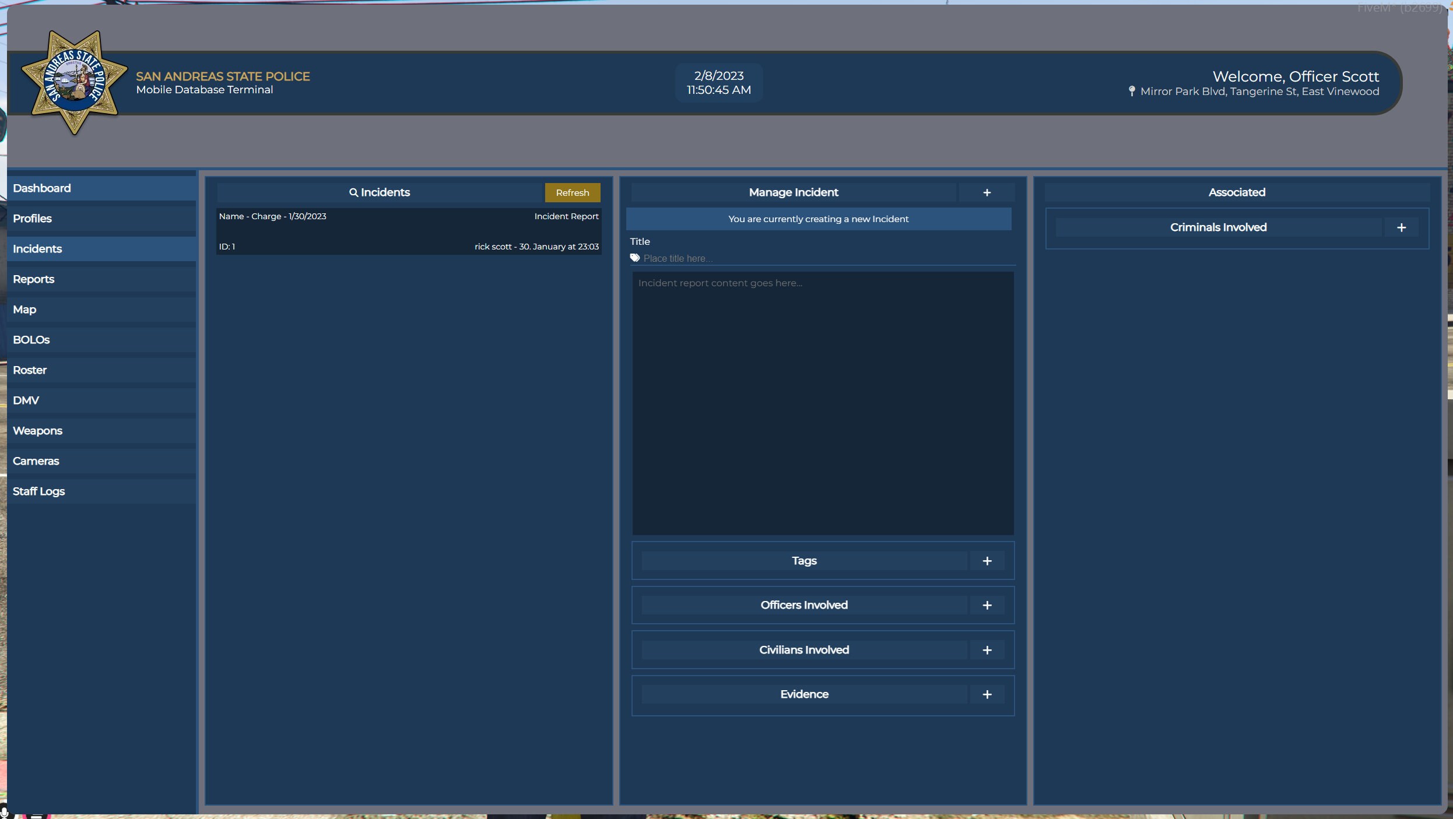Viewport: 1453px width, 819px height.
Task: Click the Manage Incident heading
Action: (793, 192)
